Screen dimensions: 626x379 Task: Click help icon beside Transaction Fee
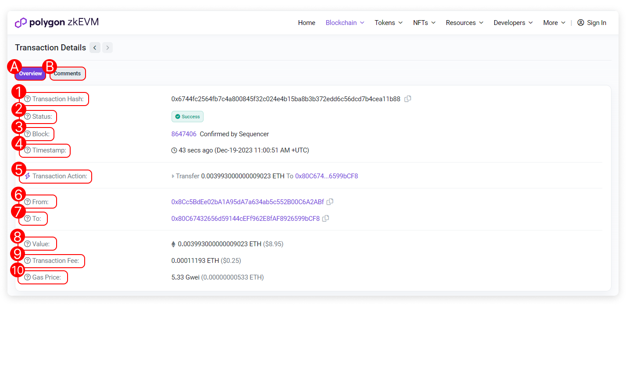pyautogui.click(x=28, y=261)
